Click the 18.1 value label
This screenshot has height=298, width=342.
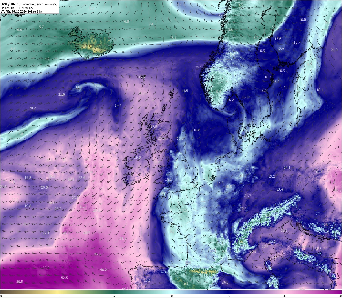point(320,90)
